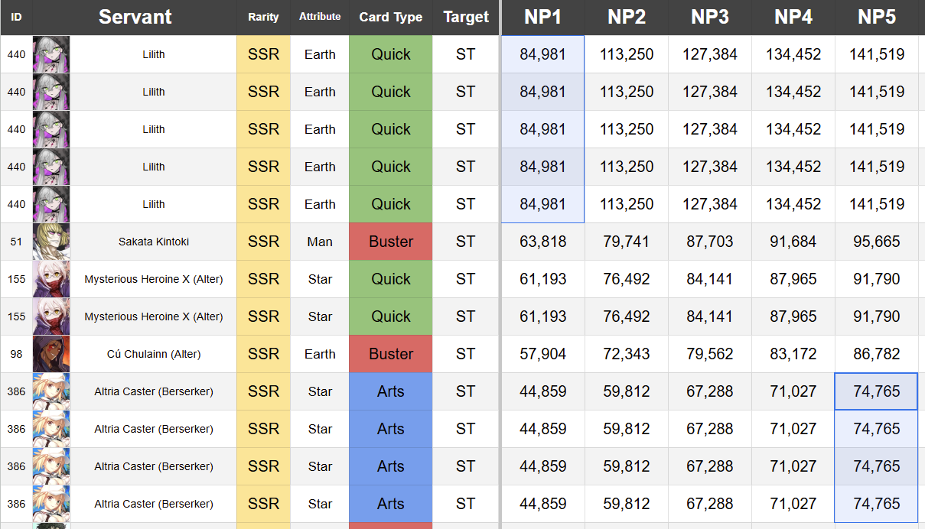
Task: Click the Sakata Kintoki portrait thumbnail
Action: point(51,242)
